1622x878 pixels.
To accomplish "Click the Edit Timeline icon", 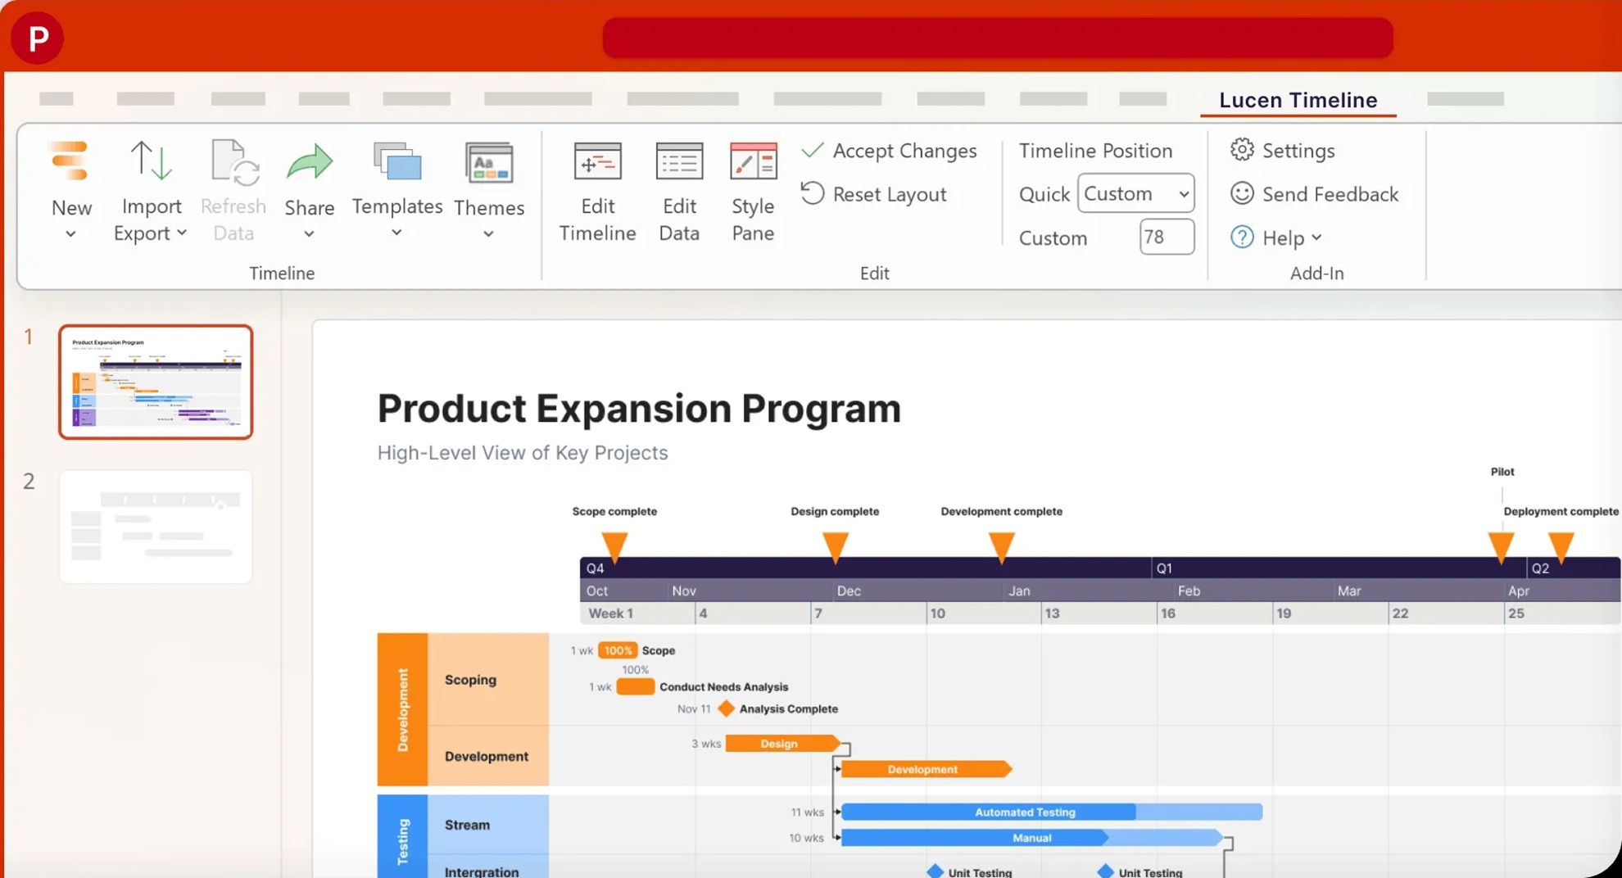I will point(598,161).
